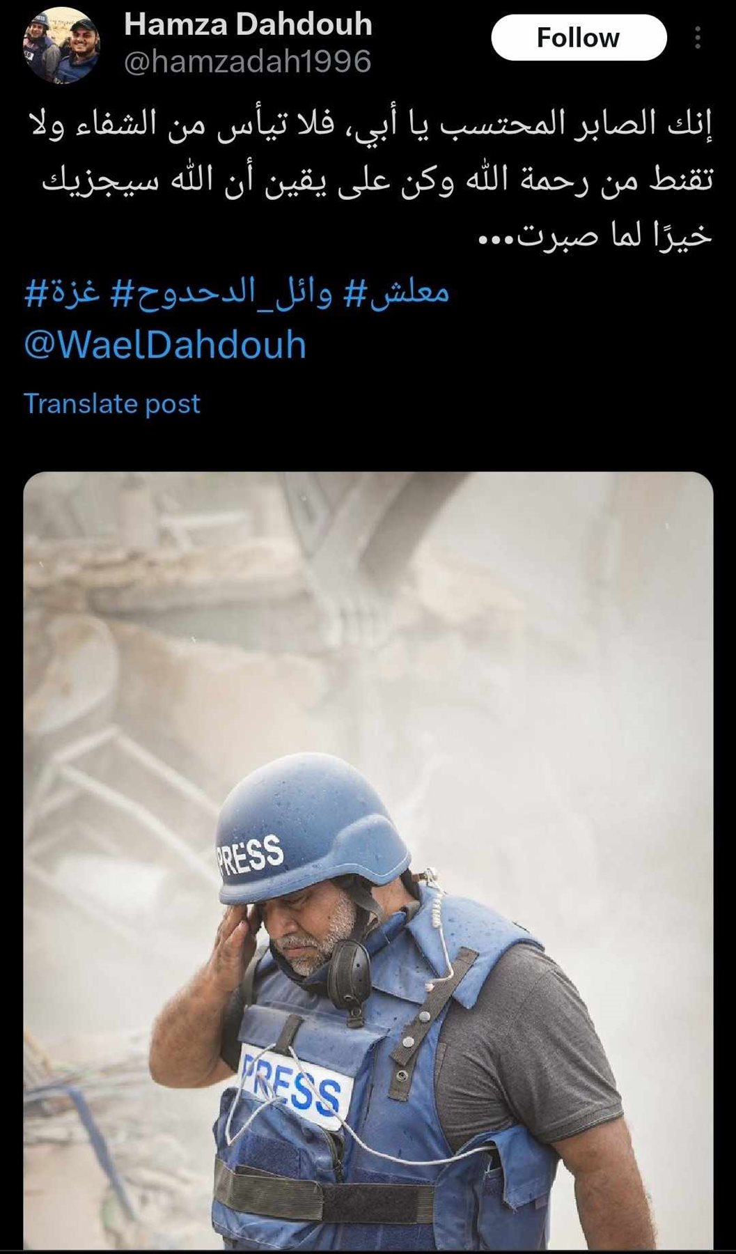
Task: Open the attached photo of the journalist
Action: click(368, 860)
